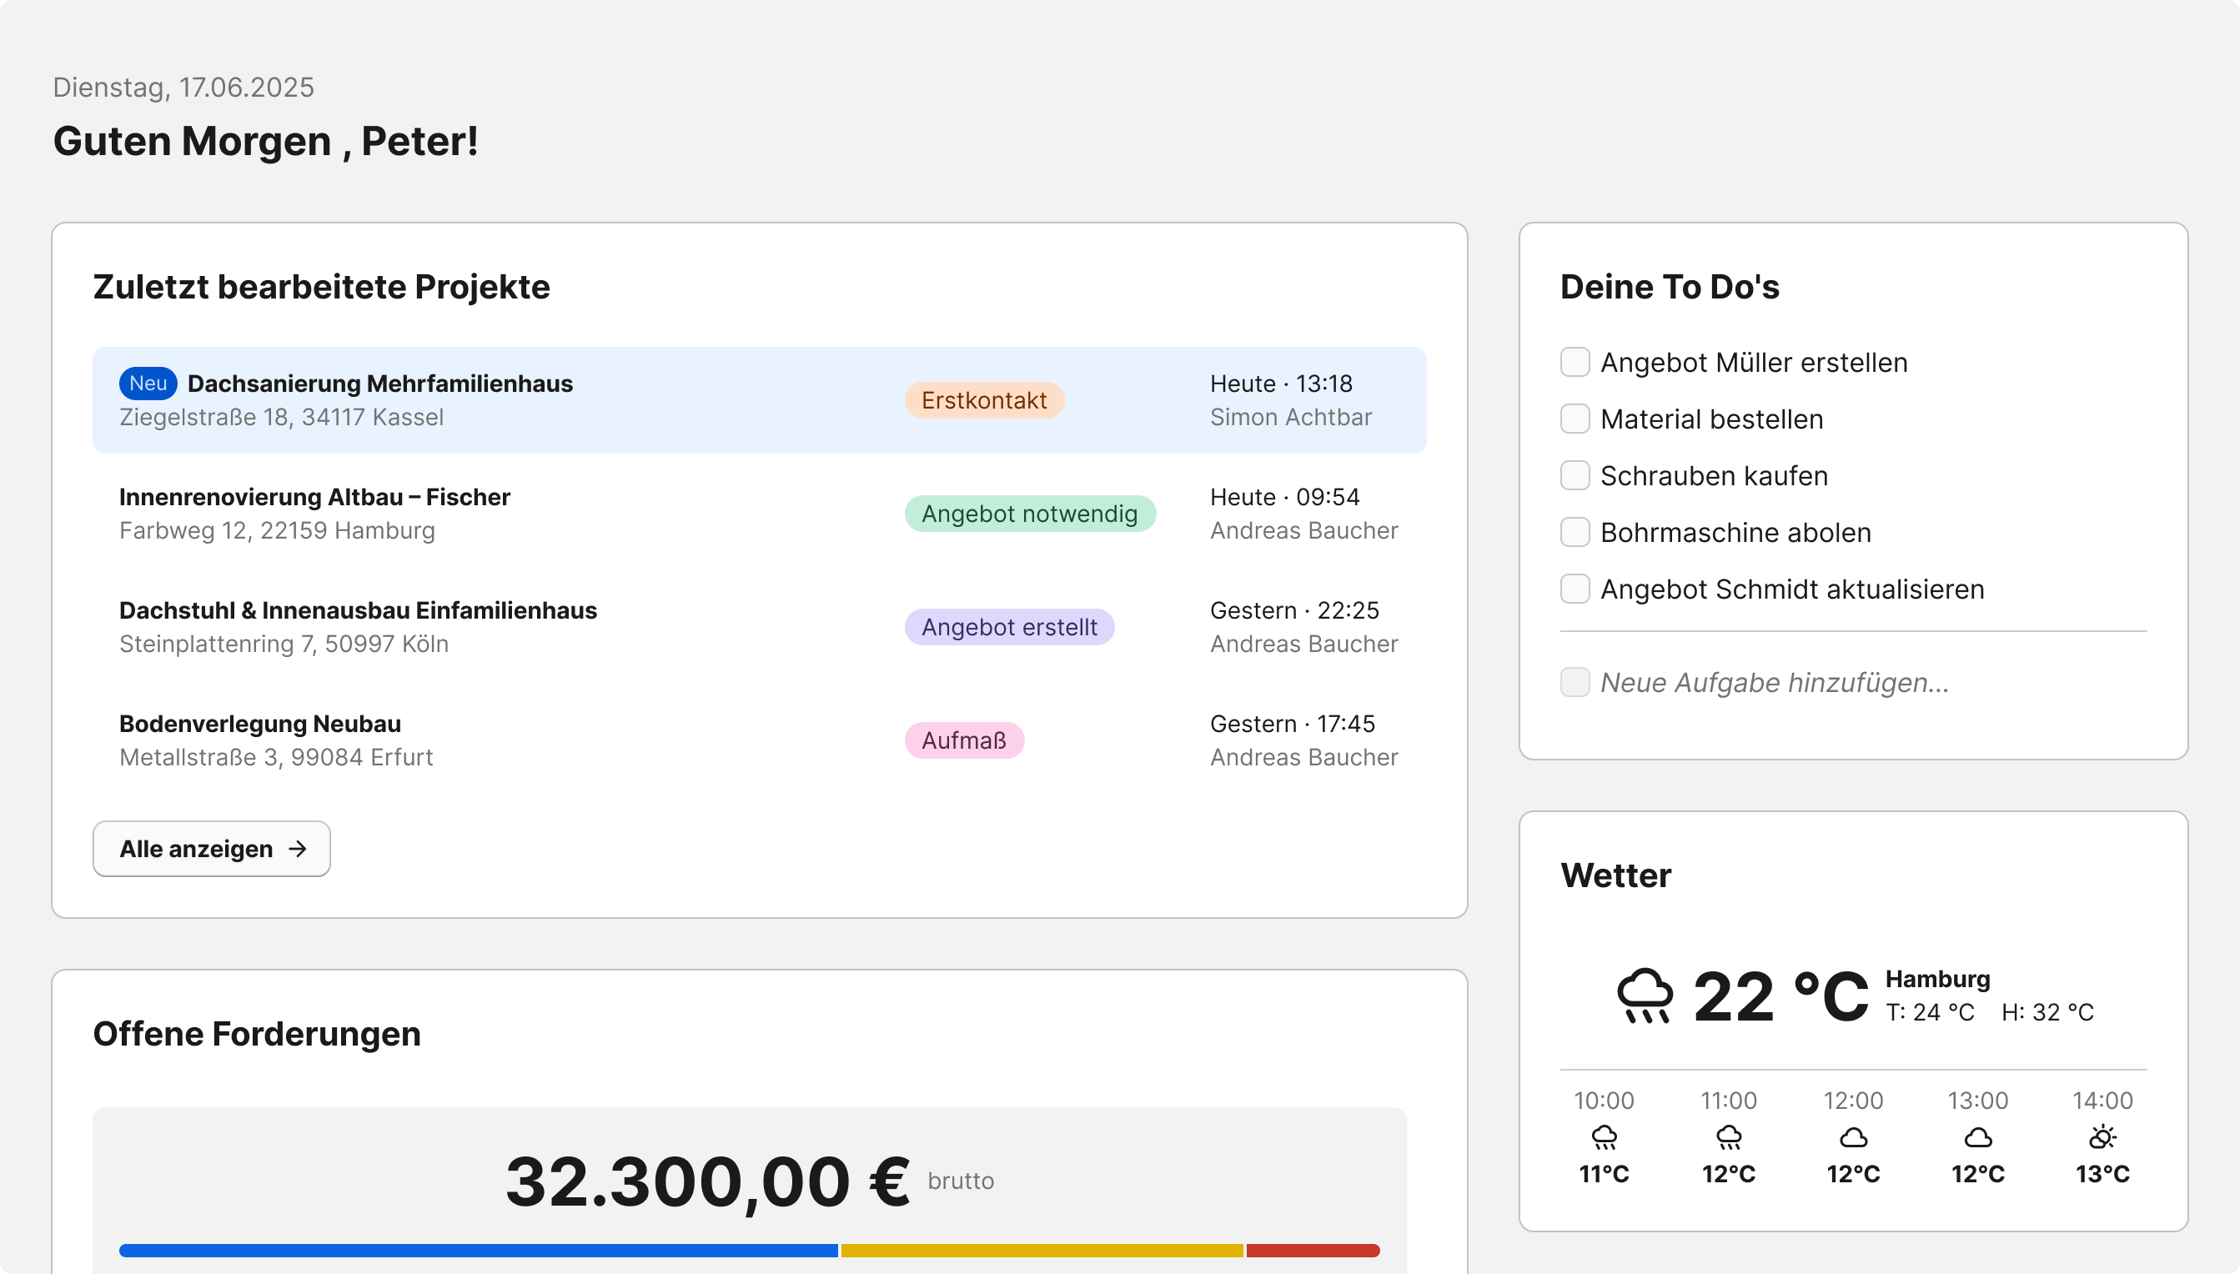This screenshot has height=1274, width=2240.
Task: Click the Deine To Do's heading
Action: 1670,287
